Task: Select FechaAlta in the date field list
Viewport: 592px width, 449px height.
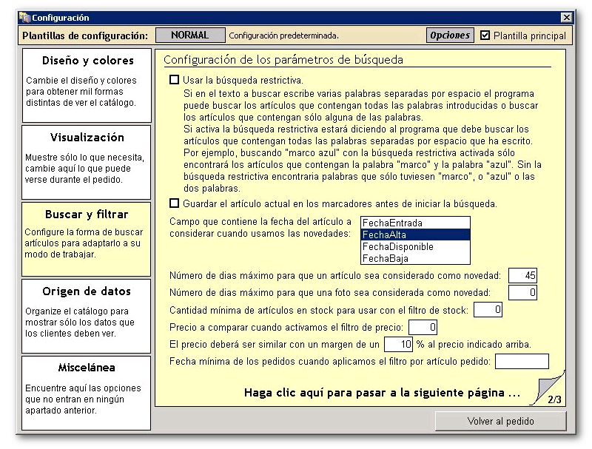Action: pos(415,234)
